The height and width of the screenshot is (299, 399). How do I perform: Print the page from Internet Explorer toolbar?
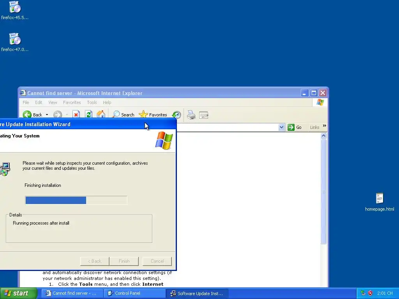click(191, 115)
